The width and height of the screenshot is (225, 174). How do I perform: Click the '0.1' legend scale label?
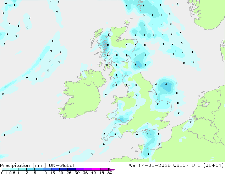point(4,173)
